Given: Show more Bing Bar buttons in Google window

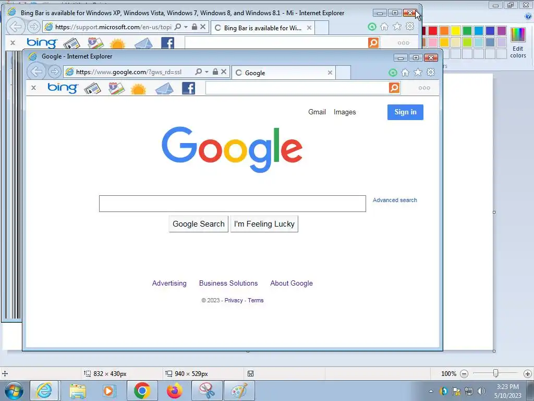Looking at the screenshot, I should tap(424, 88).
